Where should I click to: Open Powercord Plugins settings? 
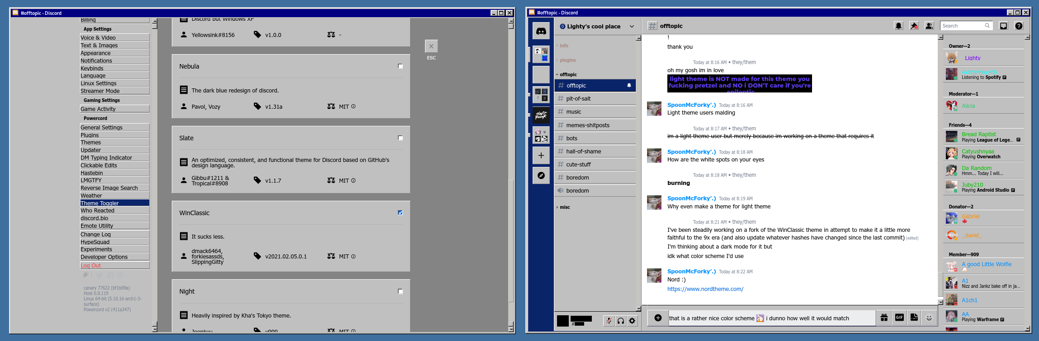pos(115,135)
